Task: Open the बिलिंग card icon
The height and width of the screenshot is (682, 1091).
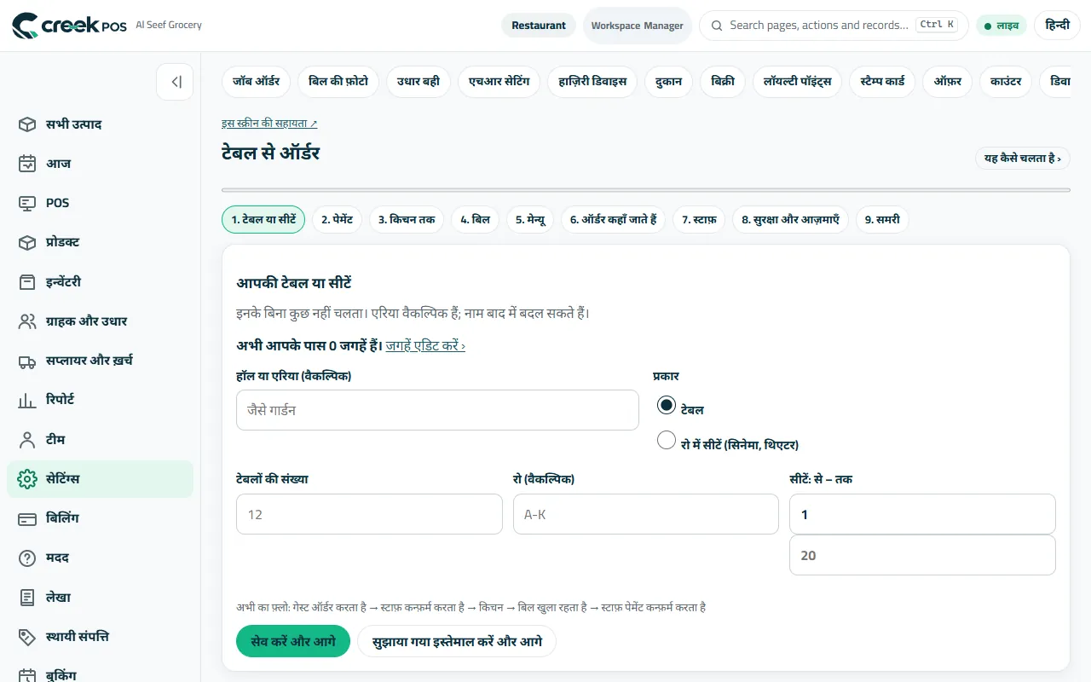Action: point(27,518)
